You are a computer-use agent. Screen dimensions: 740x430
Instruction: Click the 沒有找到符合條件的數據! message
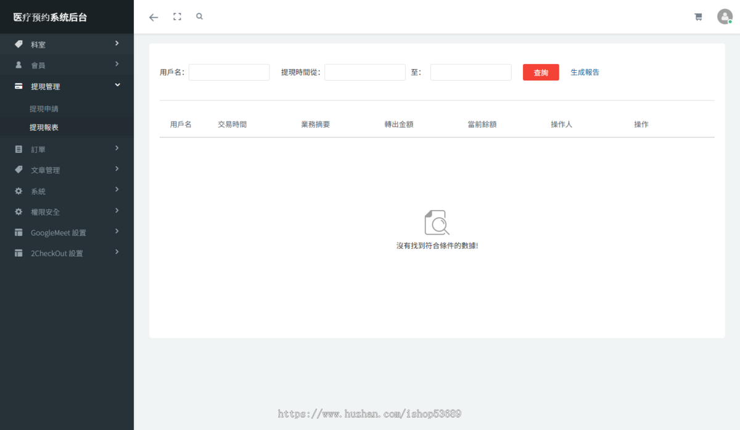tap(437, 246)
